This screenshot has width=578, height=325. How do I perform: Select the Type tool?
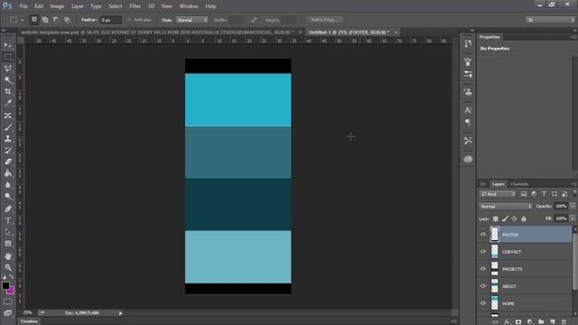8,220
